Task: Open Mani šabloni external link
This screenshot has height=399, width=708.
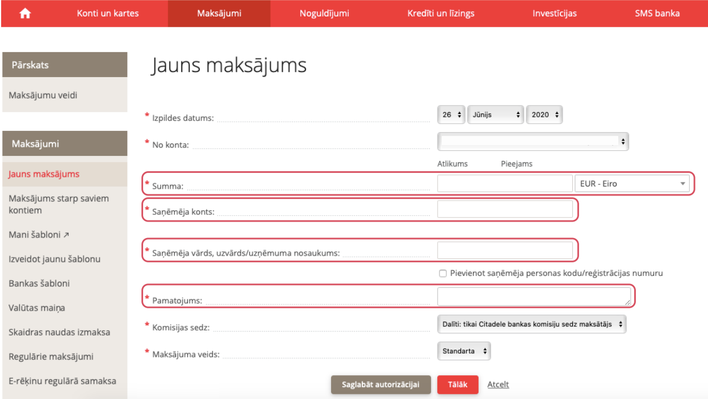Action: (x=39, y=235)
